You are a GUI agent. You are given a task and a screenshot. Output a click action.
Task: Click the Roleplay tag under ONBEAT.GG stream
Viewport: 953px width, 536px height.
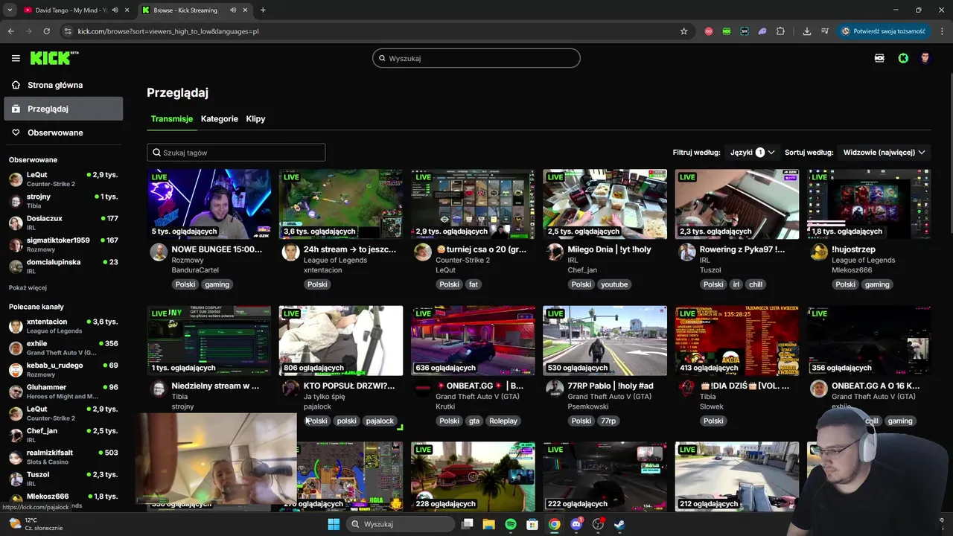click(x=503, y=421)
